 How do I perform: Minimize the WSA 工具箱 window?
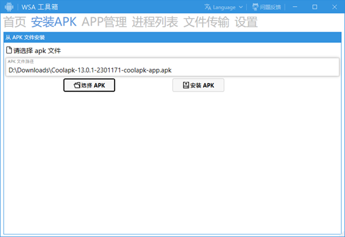tap(295, 7)
